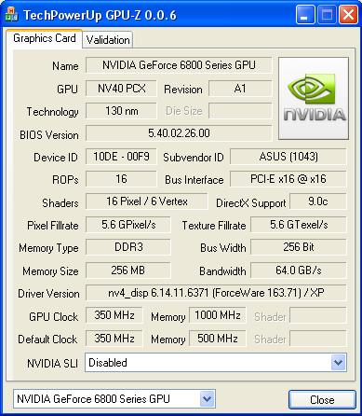
Task: Click Texture Fillrate 5.6 GTexel/s value
Action: click(x=299, y=225)
